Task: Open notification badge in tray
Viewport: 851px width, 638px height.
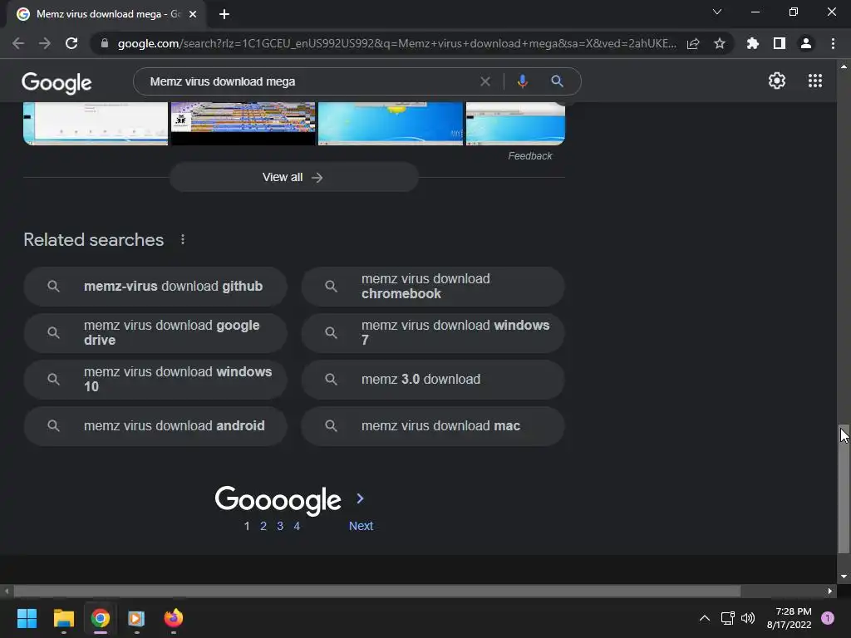Action: (x=828, y=618)
